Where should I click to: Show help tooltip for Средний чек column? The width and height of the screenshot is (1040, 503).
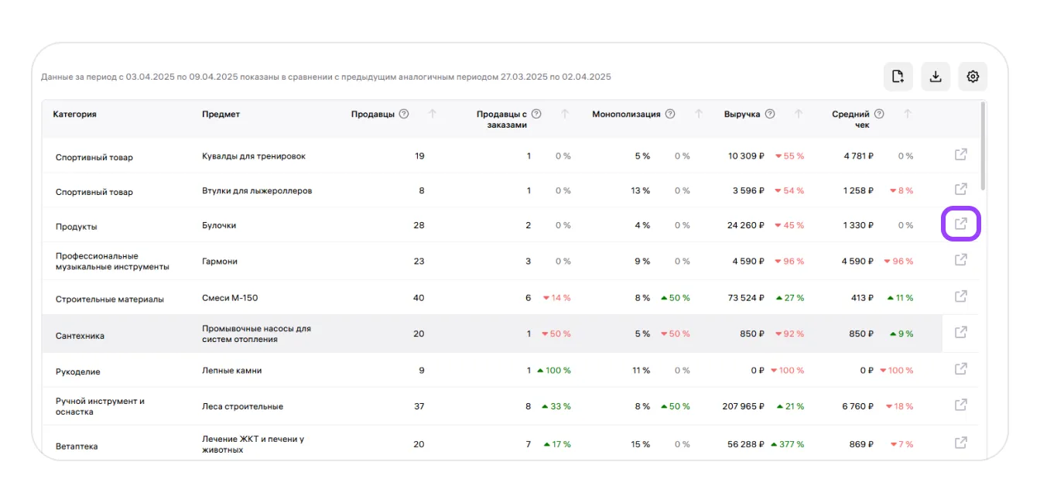coord(879,115)
